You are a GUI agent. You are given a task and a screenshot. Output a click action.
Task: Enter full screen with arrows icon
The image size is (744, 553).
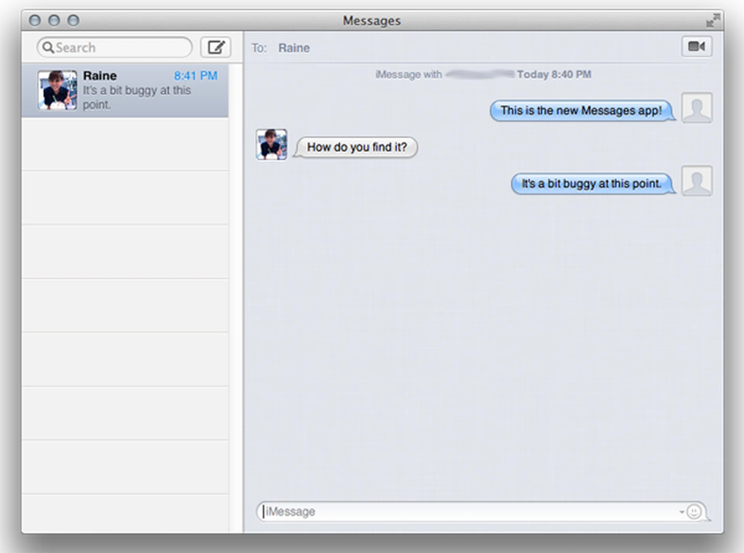pyautogui.click(x=712, y=21)
